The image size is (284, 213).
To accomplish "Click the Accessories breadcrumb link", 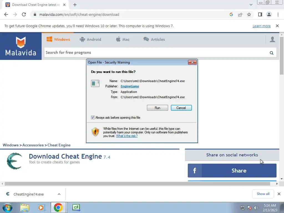I will pos(33,145).
